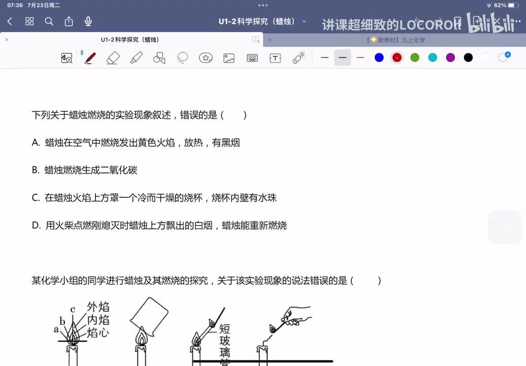Pick the cyan pen color
This screenshot has width=526, height=366.
pos(433,58)
